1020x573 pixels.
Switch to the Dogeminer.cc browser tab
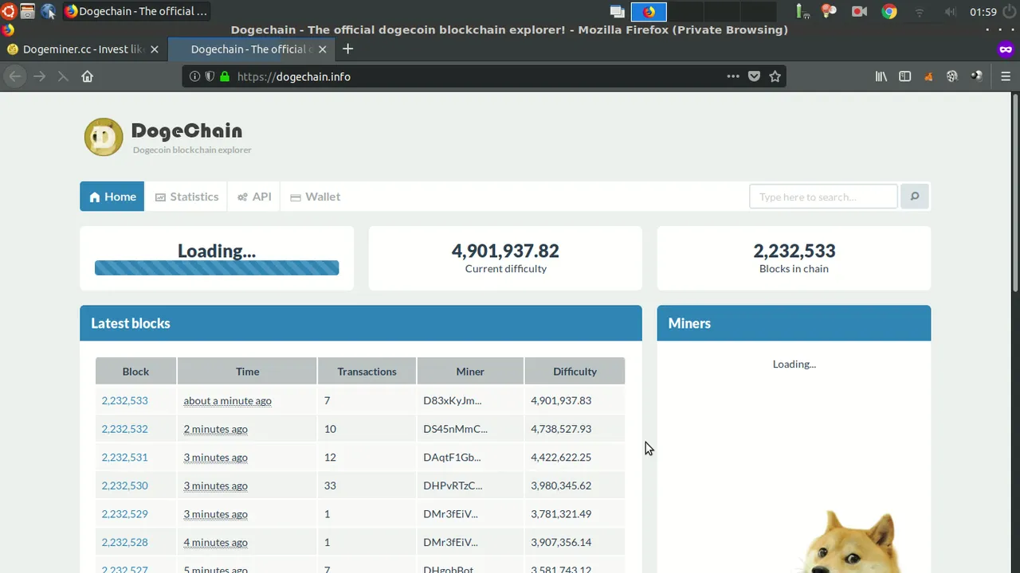click(x=83, y=49)
